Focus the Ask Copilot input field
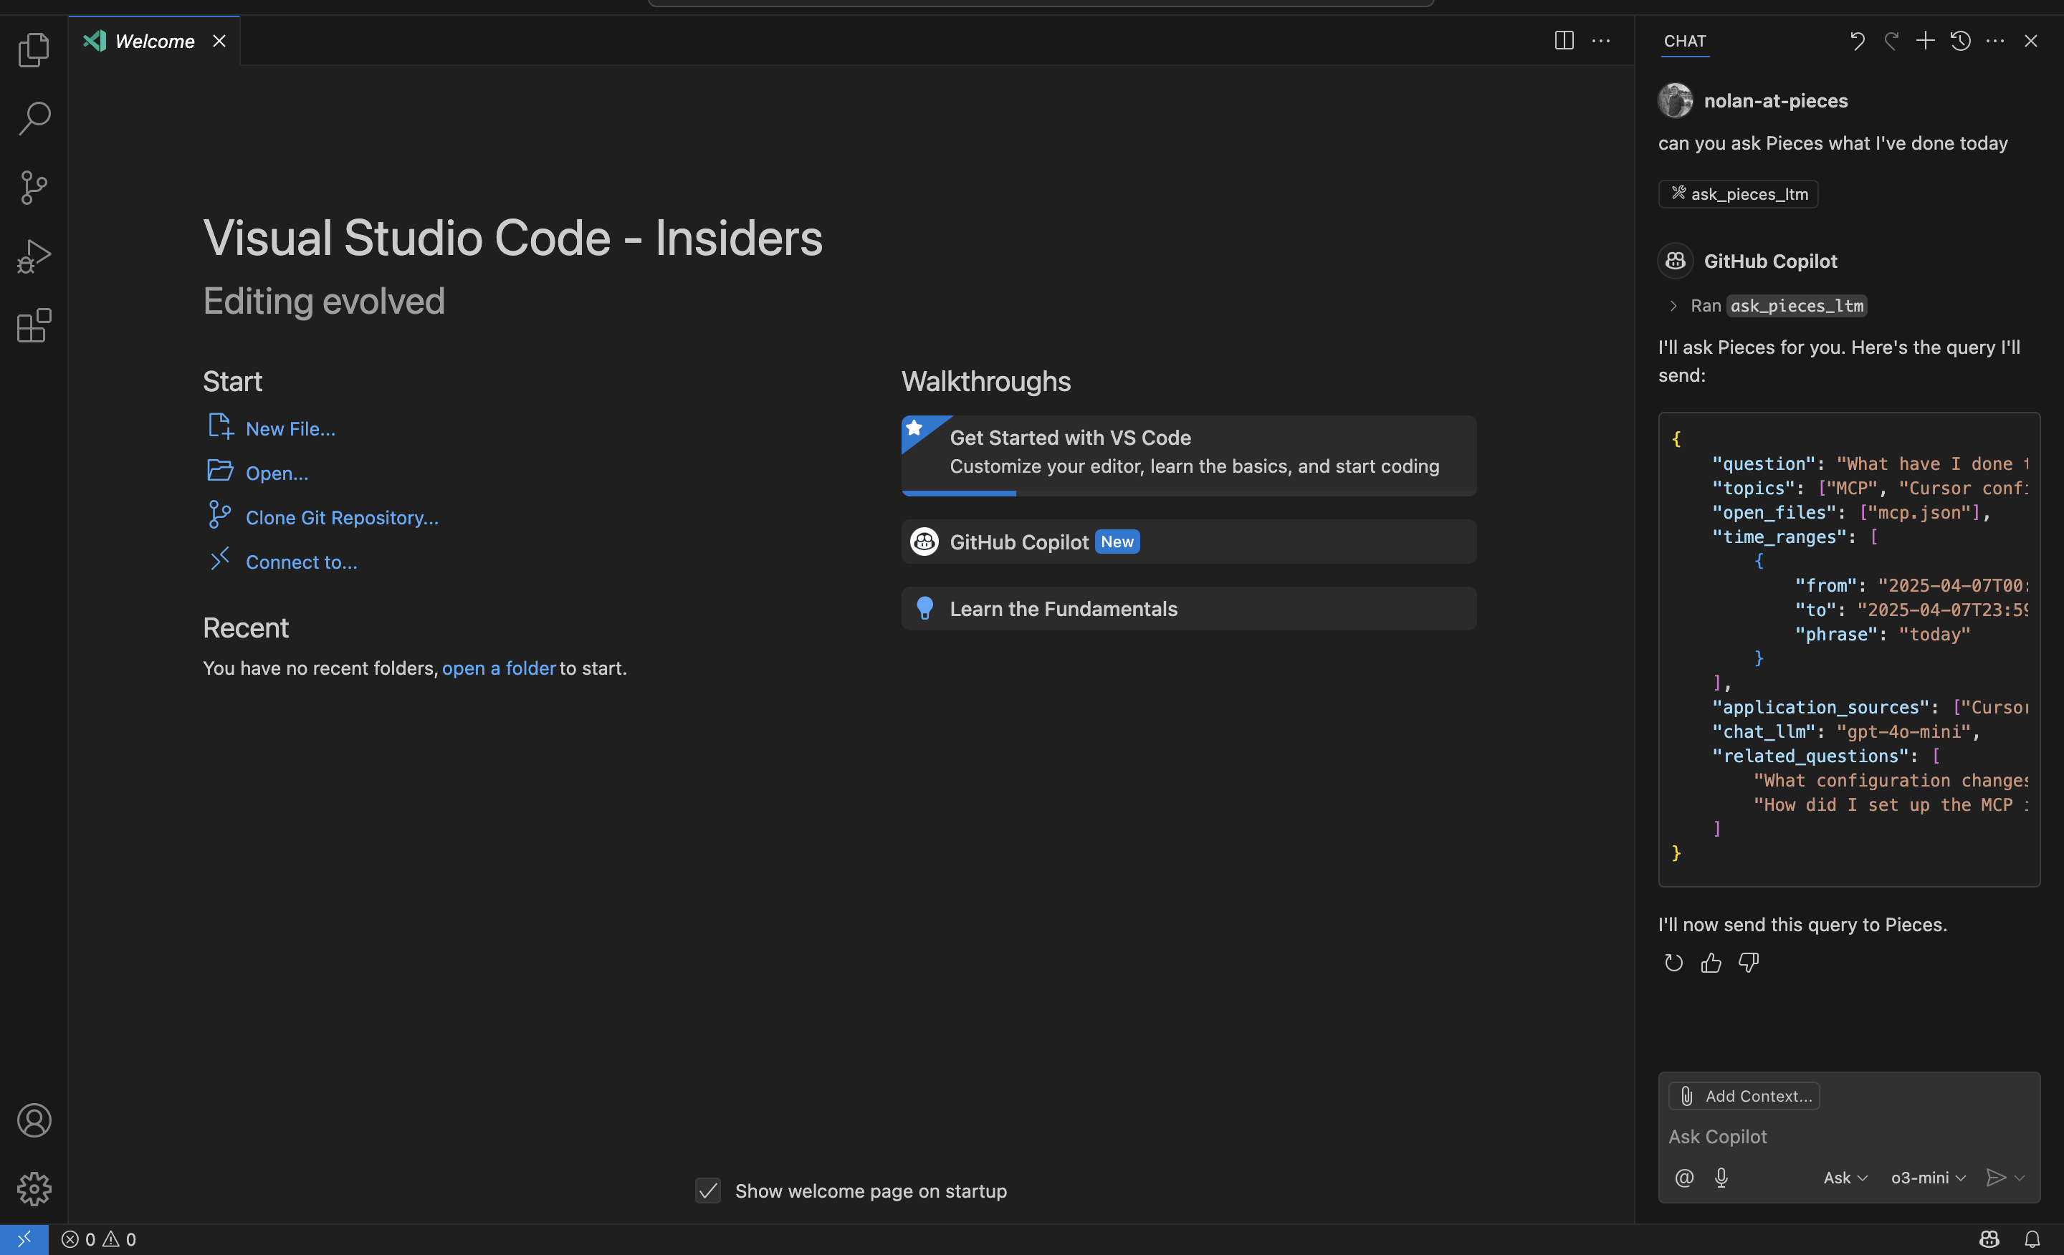 tap(1848, 1137)
